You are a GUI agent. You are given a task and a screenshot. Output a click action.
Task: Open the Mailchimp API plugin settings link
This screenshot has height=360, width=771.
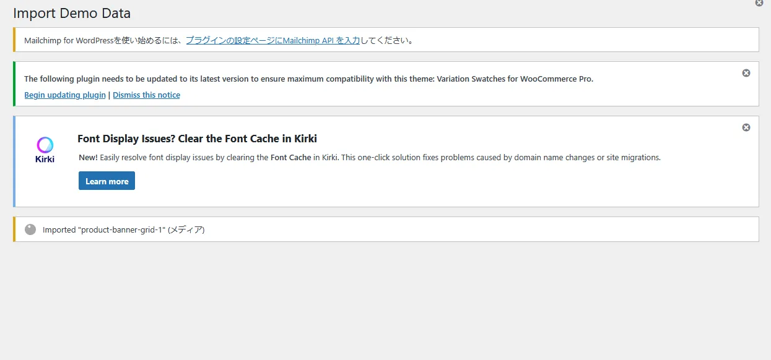[x=272, y=40]
